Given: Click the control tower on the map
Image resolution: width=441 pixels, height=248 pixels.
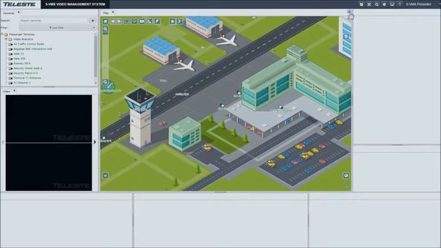Looking at the screenshot, I should tap(140, 118).
